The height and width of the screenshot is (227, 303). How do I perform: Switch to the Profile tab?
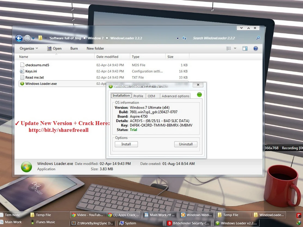[x=138, y=96]
